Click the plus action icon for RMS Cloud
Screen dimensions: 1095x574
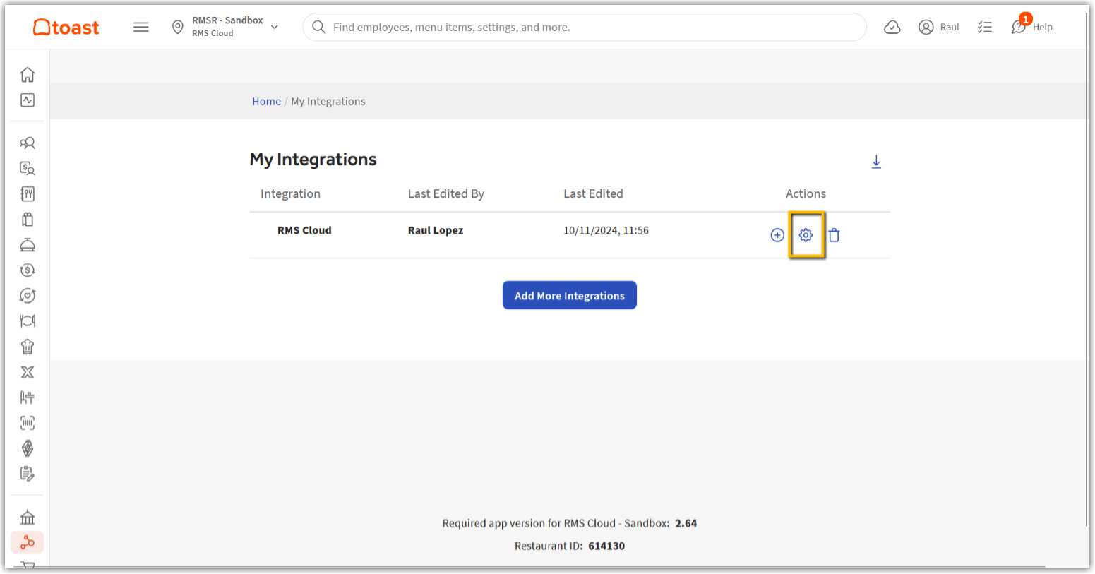click(777, 235)
